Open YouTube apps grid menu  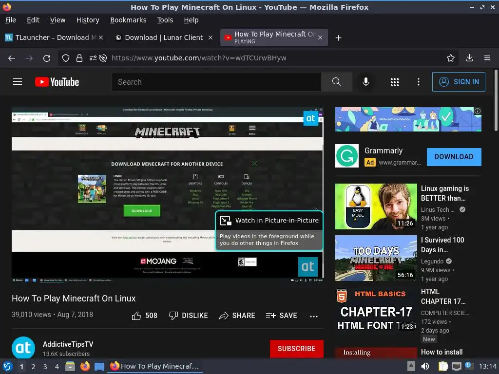point(395,82)
